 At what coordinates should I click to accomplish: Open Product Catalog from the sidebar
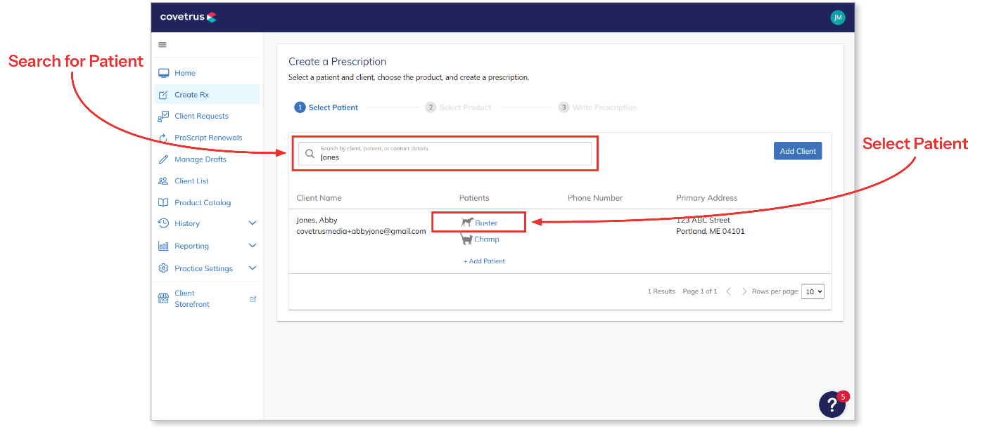pos(203,202)
